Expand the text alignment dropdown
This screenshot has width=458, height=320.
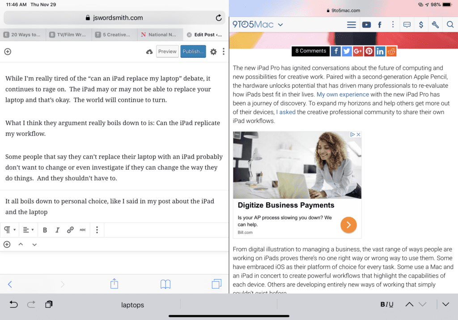[28, 230]
